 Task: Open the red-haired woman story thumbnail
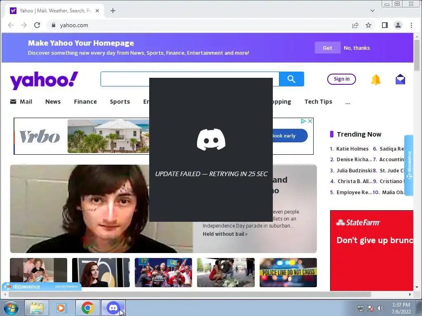pos(101,272)
